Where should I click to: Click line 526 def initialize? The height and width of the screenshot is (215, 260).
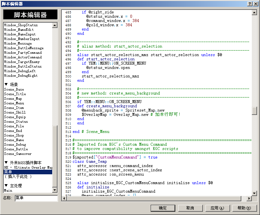click(x=93, y=187)
